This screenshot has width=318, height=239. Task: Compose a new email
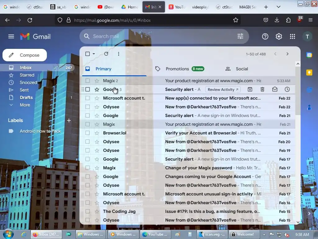(x=25, y=55)
